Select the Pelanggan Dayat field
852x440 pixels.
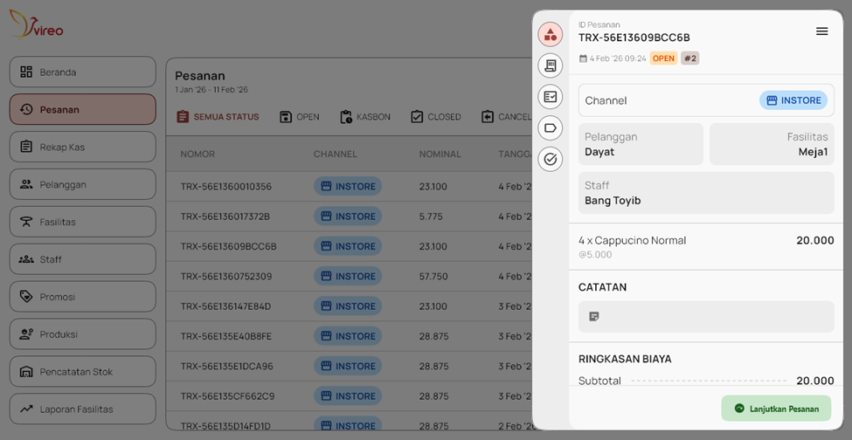click(x=641, y=144)
